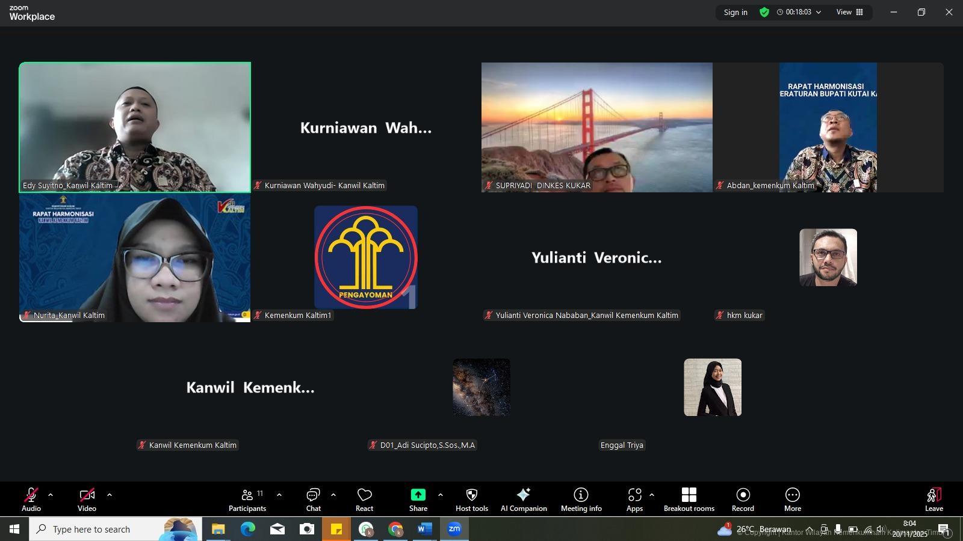Screen dimensions: 963x541
Task: Unmute the microphone Audio toggle
Action: [x=31, y=499]
